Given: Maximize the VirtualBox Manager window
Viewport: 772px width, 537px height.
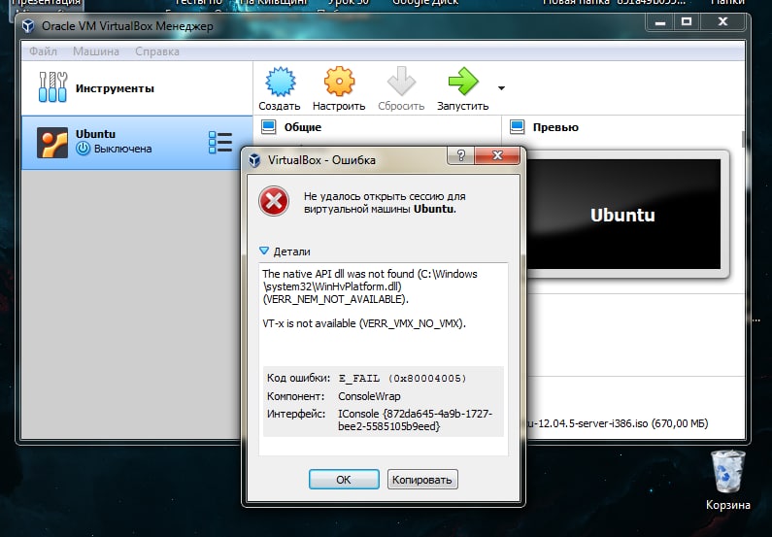Looking at the screenshot, I should point(687,22).
